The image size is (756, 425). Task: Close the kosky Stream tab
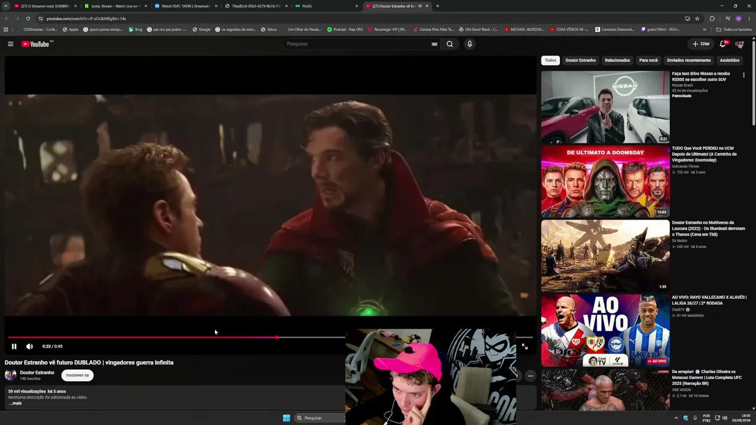146,6
